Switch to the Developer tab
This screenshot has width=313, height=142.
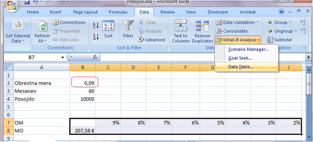218,12
